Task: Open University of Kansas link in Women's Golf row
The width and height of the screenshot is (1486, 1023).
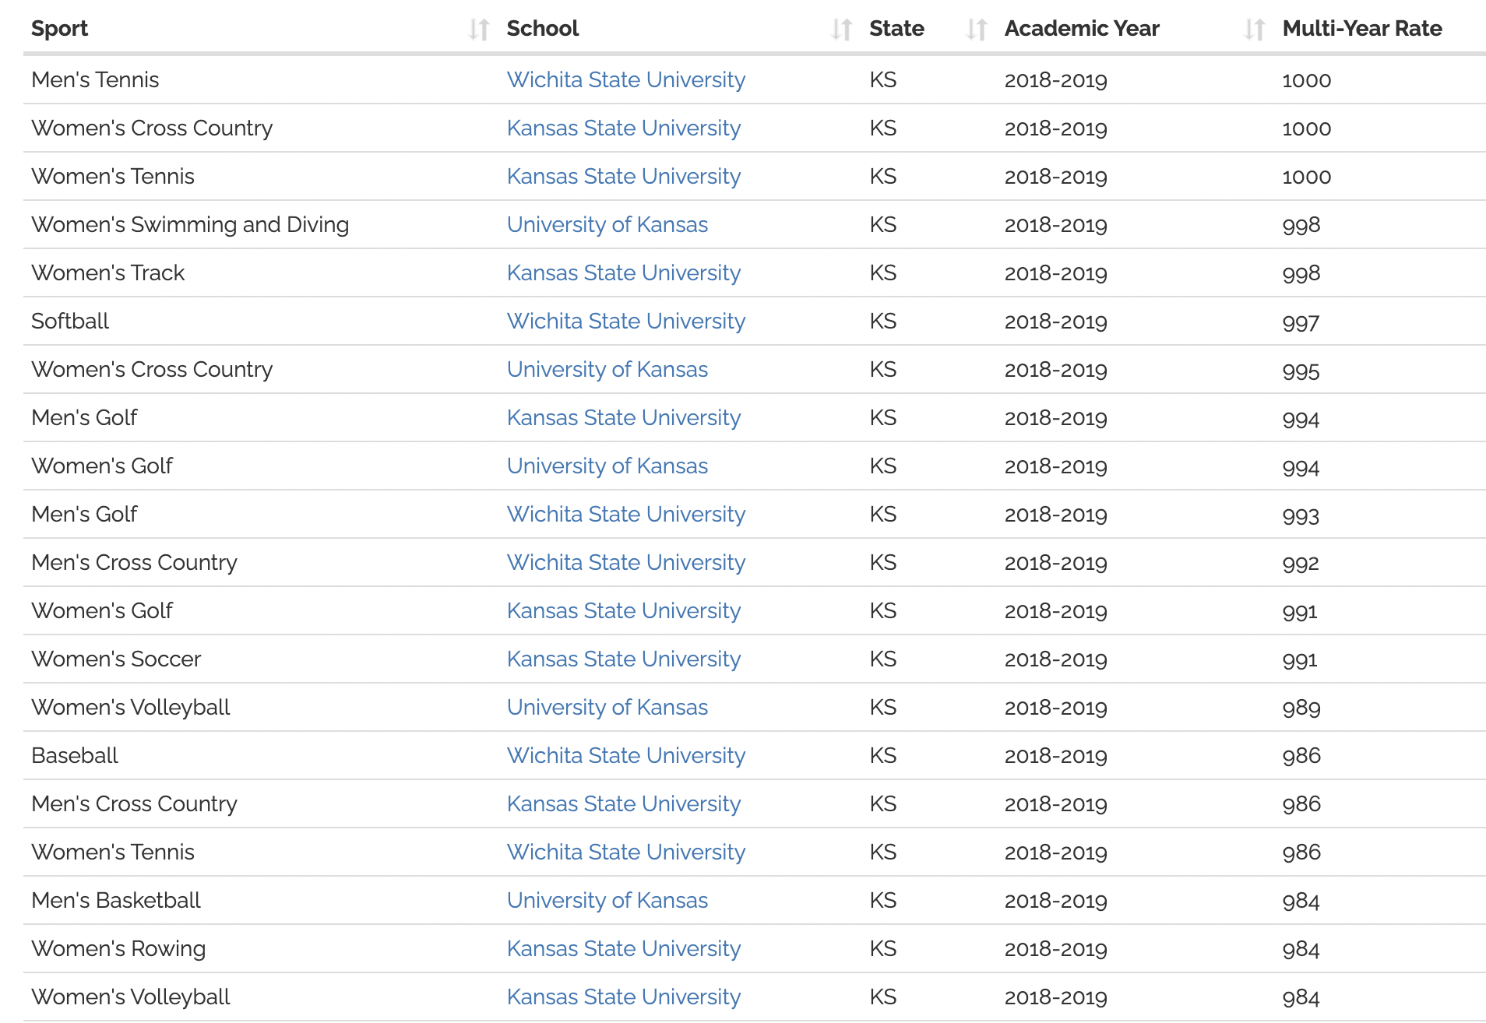Action: click(x=607, y=466)
